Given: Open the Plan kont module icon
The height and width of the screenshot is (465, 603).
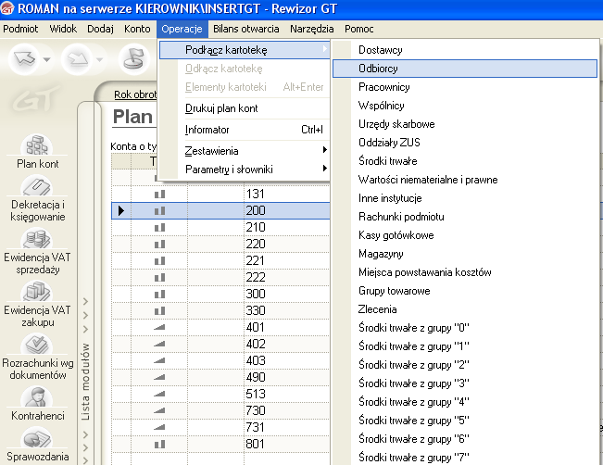Looking at the screenshot, I should click(37, 145).
